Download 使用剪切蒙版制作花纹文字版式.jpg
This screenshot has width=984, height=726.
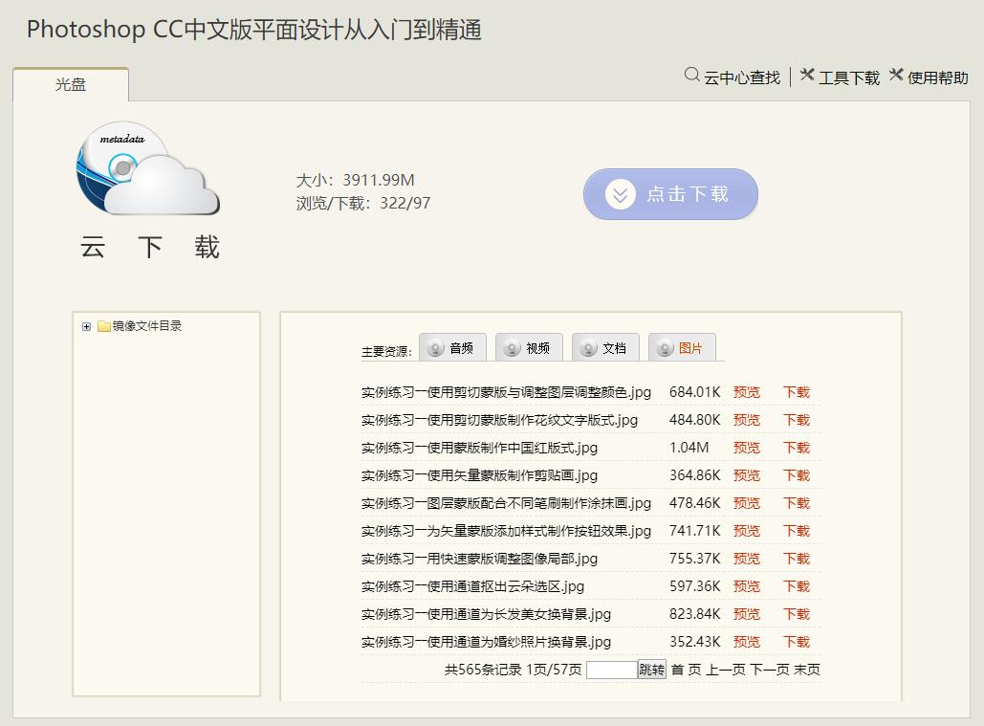797,420
